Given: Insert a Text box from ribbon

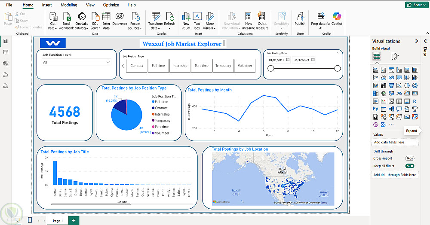Looking at the screenshot, I should tap(197, 21).
